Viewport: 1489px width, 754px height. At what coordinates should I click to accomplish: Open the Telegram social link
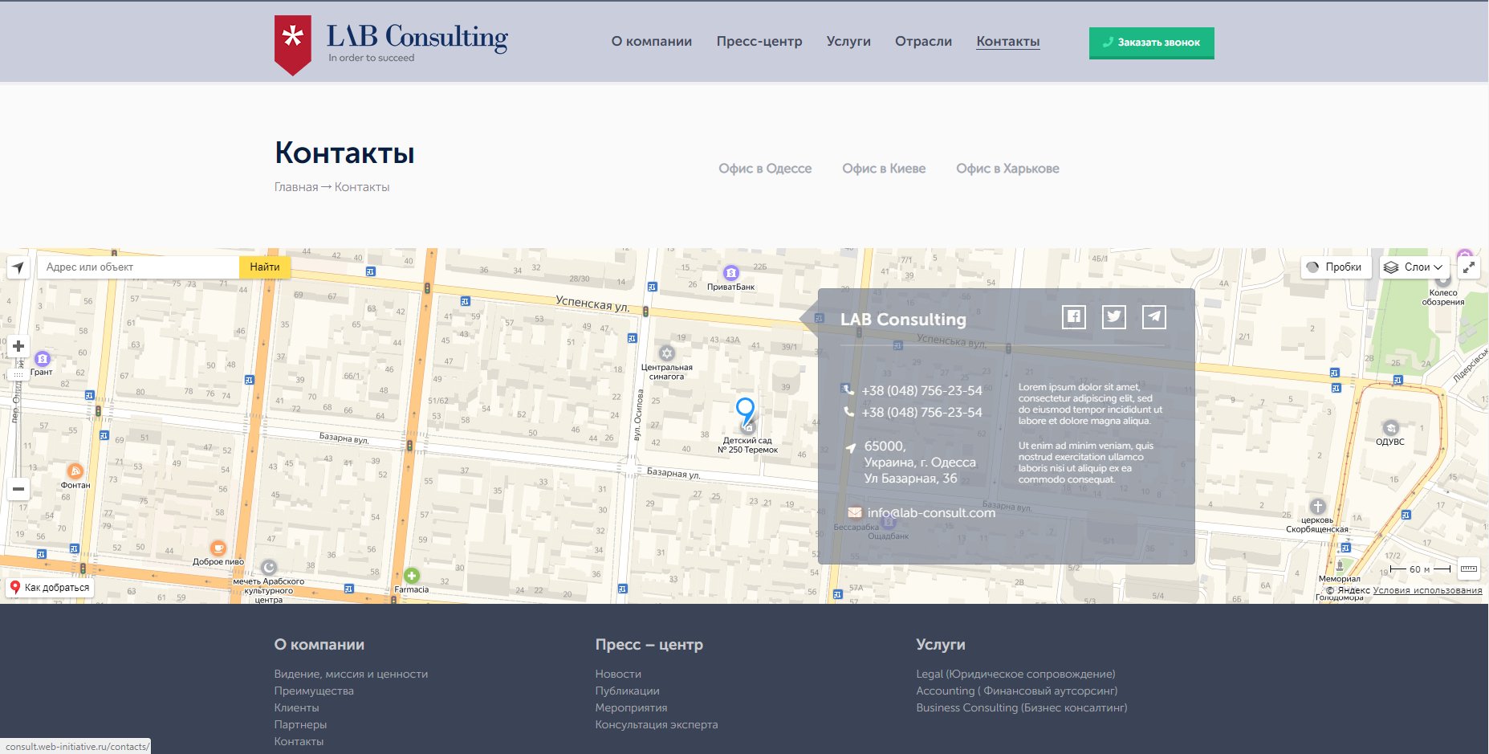(1154, 316)
